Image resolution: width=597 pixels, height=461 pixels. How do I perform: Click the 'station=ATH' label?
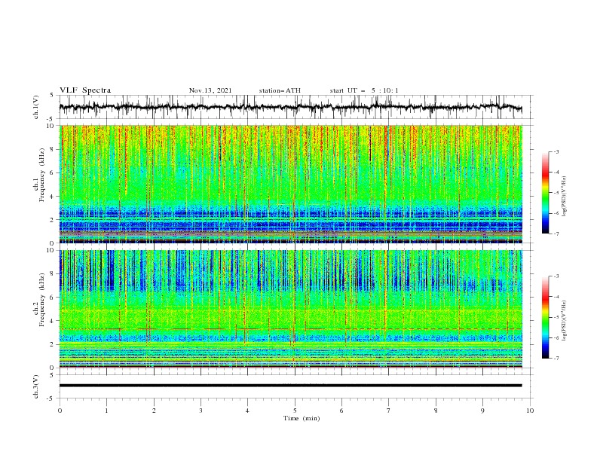pos(280,90)
